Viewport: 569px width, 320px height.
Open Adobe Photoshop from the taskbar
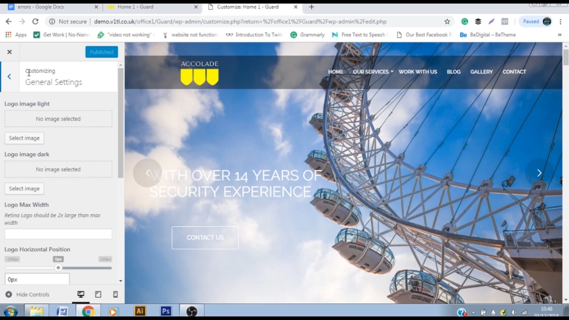click(166, 312)
